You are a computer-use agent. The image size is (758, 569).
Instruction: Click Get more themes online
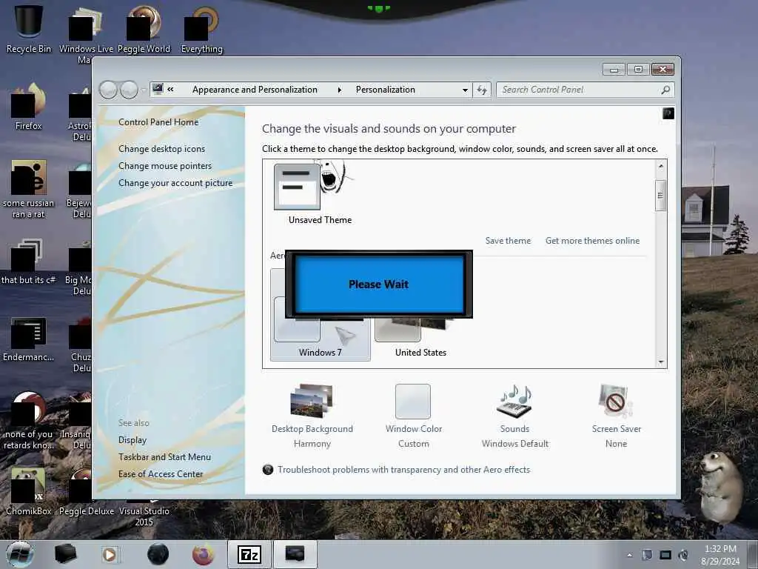pos(593,241)
